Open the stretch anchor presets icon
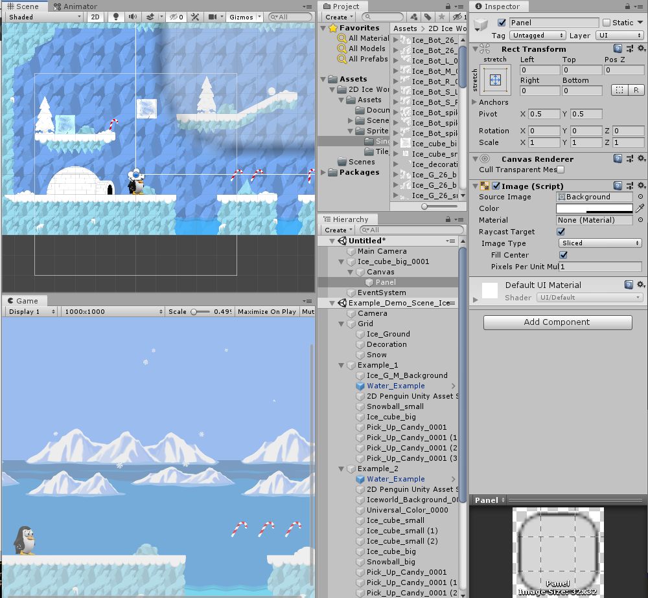This screenshot has width=648, height=598. (495, 80)
